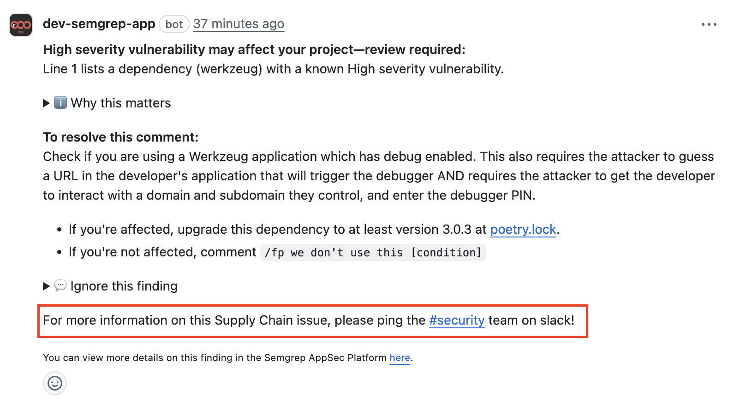Image resolution: width=734 pixels, height=409 pixels.
Task: Collapse the Why this matters disclosure triangle
Action: click(x=46, y=102)
